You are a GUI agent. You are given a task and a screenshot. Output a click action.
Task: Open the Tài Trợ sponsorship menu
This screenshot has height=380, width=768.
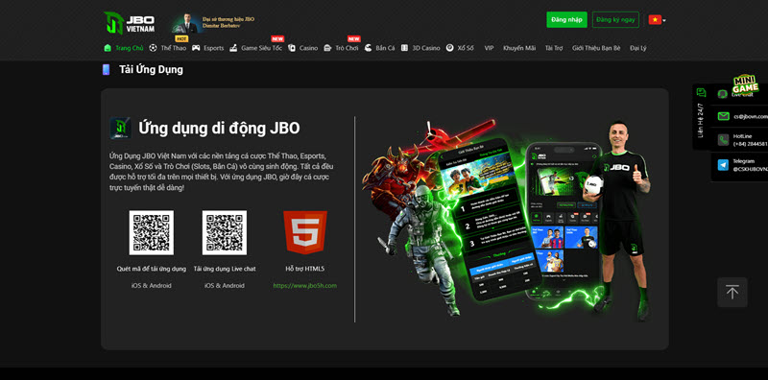(554, 48)
